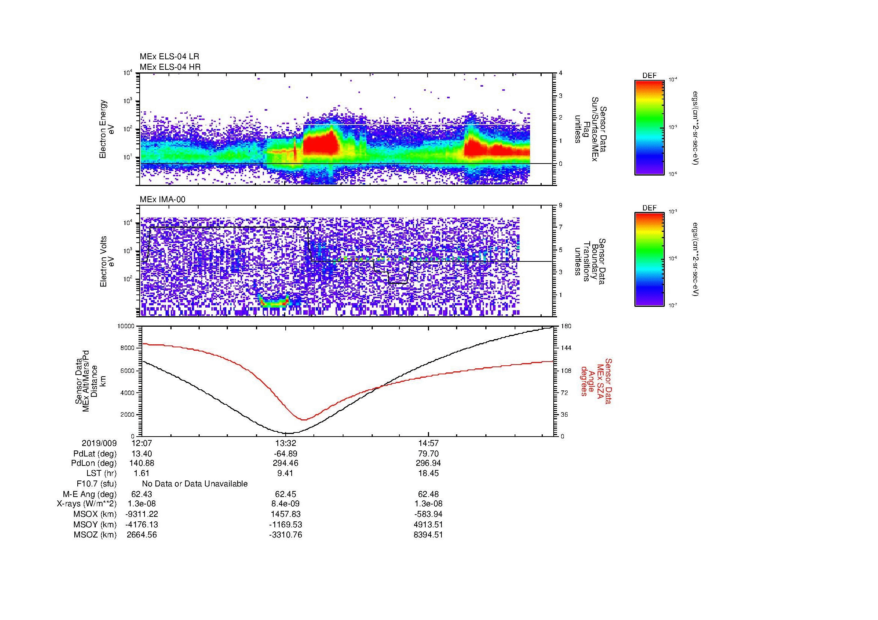Screen dimensions: 878x620
Task: Click the 'F10.7 (sfu)' row label
Action: (96, 484)
